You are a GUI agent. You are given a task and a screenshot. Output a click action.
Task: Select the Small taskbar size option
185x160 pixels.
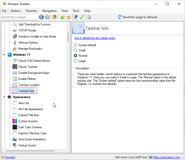pyautogui.click(x=75, y=50)
